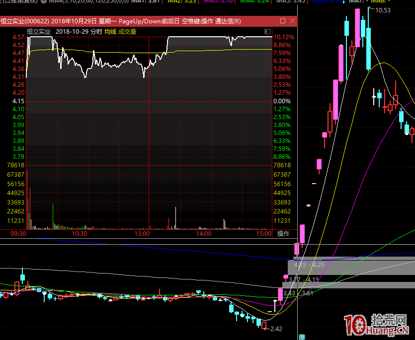Screen dimensions: 415x340
Task: Click the 拾荒网 10Huang.CN watermark logo
Action: coord(377,326)
